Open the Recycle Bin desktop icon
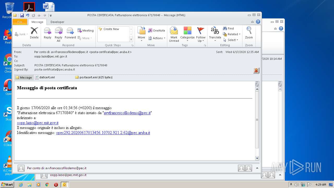The height and width of the screenshot is (188, 334). click(9, 10)
